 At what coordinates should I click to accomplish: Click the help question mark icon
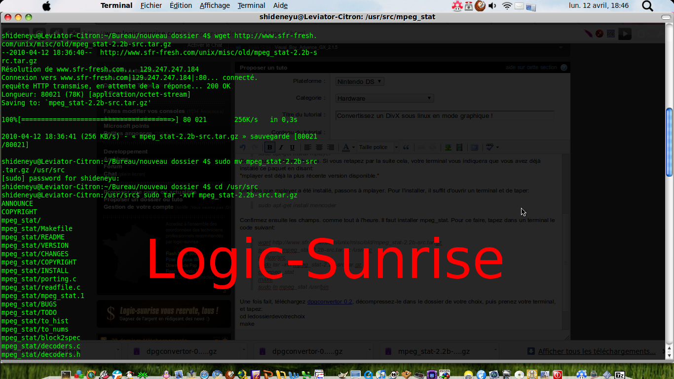[564, 67]
